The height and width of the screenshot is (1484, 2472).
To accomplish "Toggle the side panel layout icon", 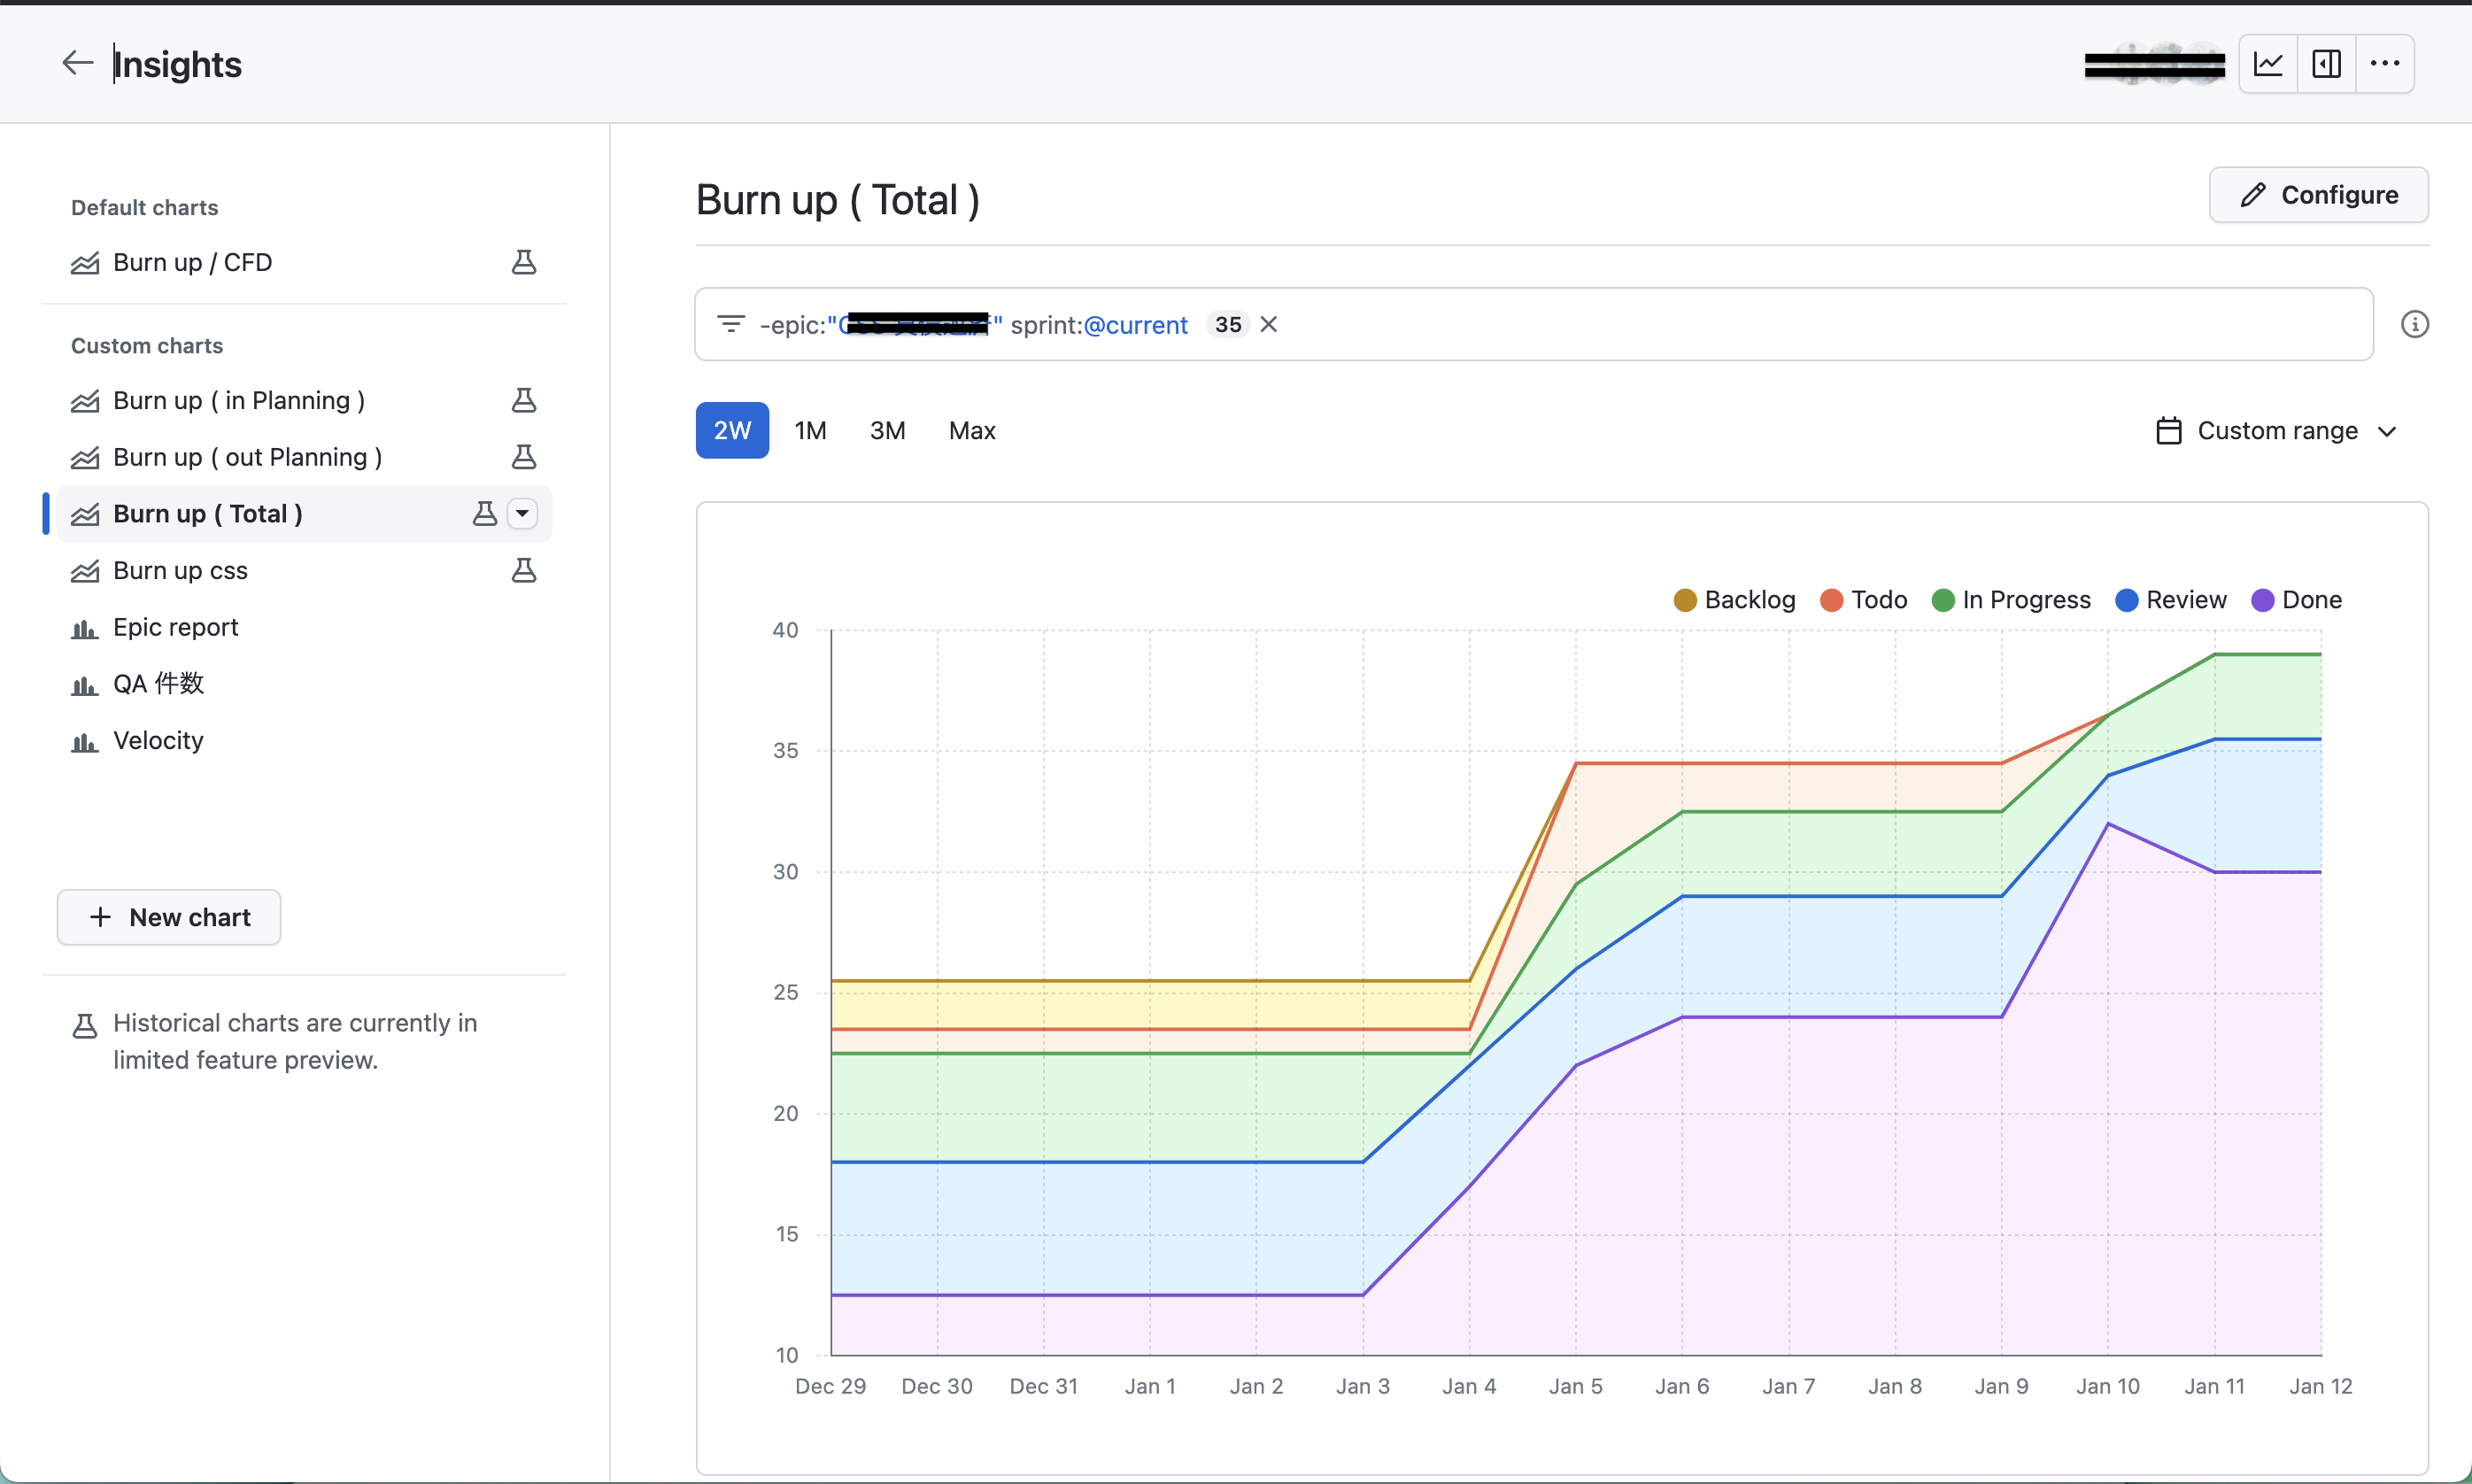I will click(2326, 64).
